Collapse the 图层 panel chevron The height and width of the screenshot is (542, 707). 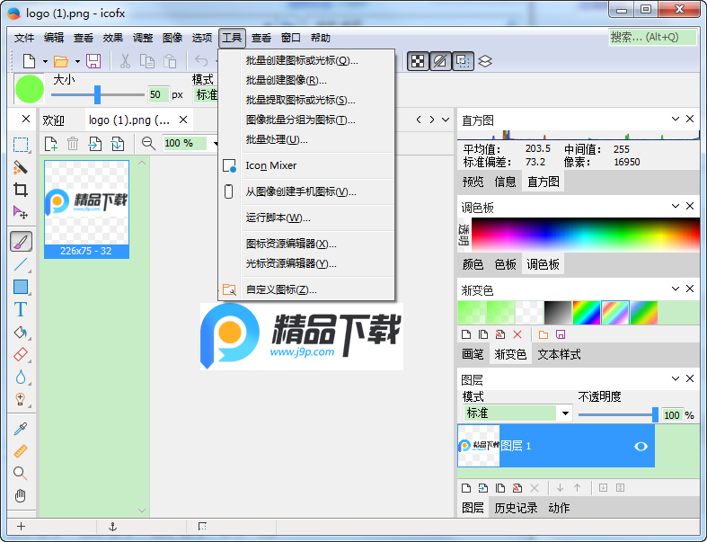point(675,378)
